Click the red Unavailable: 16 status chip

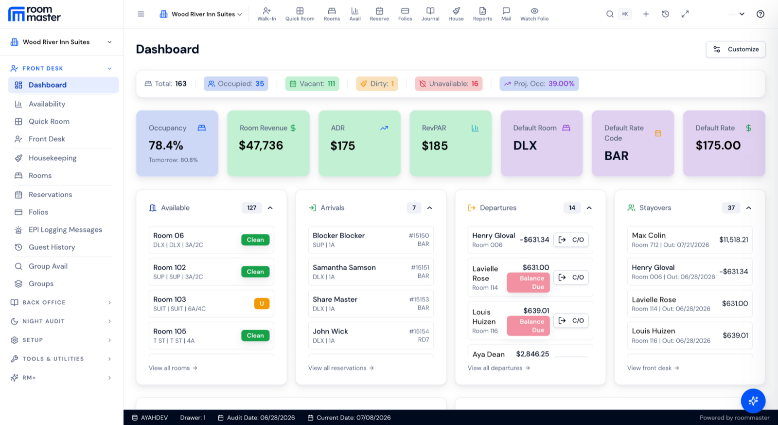tap(448, 84)
